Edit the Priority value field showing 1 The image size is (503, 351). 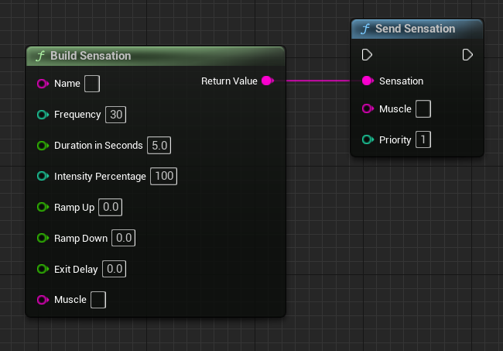click(423, 140)
